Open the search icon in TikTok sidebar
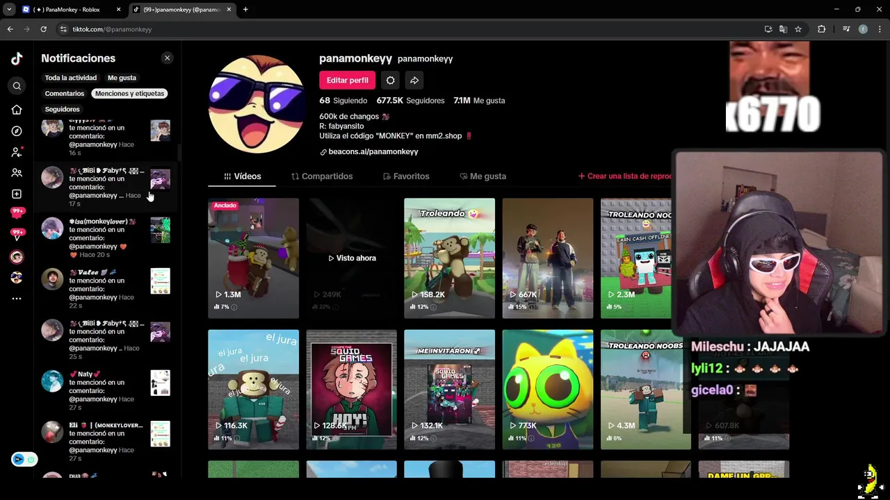This screenshot has width=890, height=500. coord(17,86)
